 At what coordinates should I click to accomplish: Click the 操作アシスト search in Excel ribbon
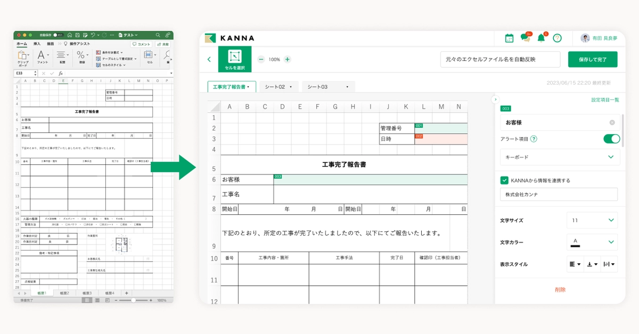tap(77, 44)
